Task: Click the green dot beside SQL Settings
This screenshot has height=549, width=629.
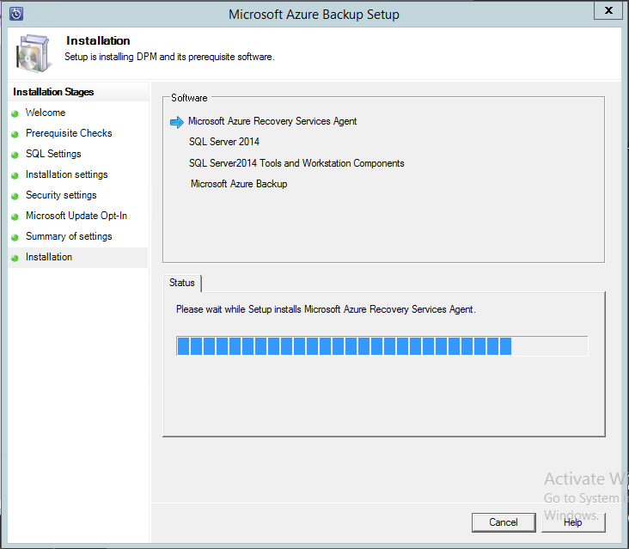Action: click(x=15, y=155)
